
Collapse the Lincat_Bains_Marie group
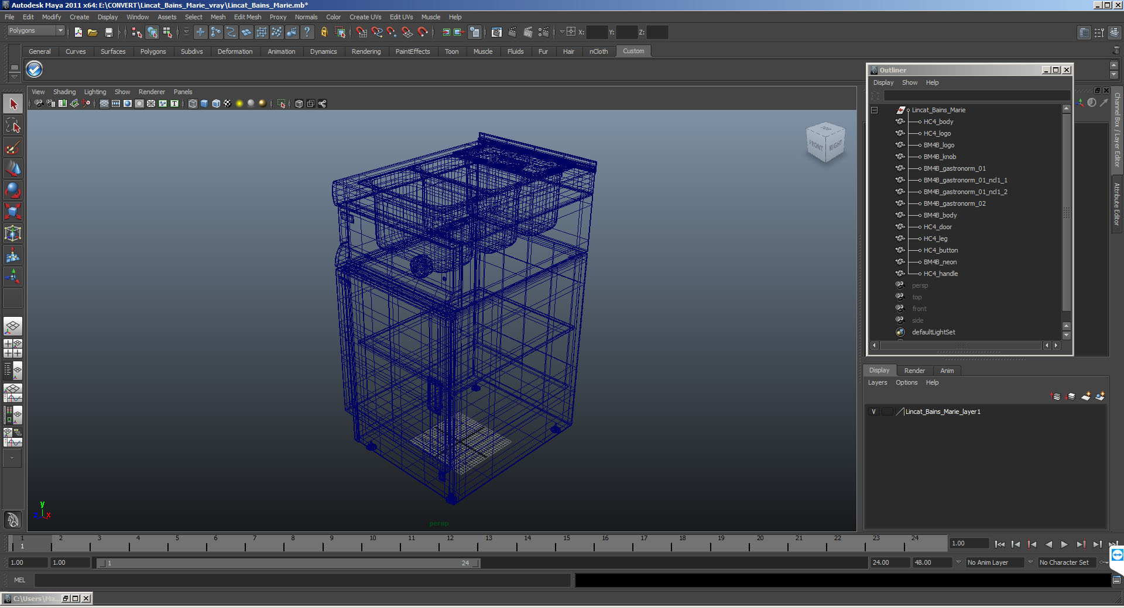875,110
